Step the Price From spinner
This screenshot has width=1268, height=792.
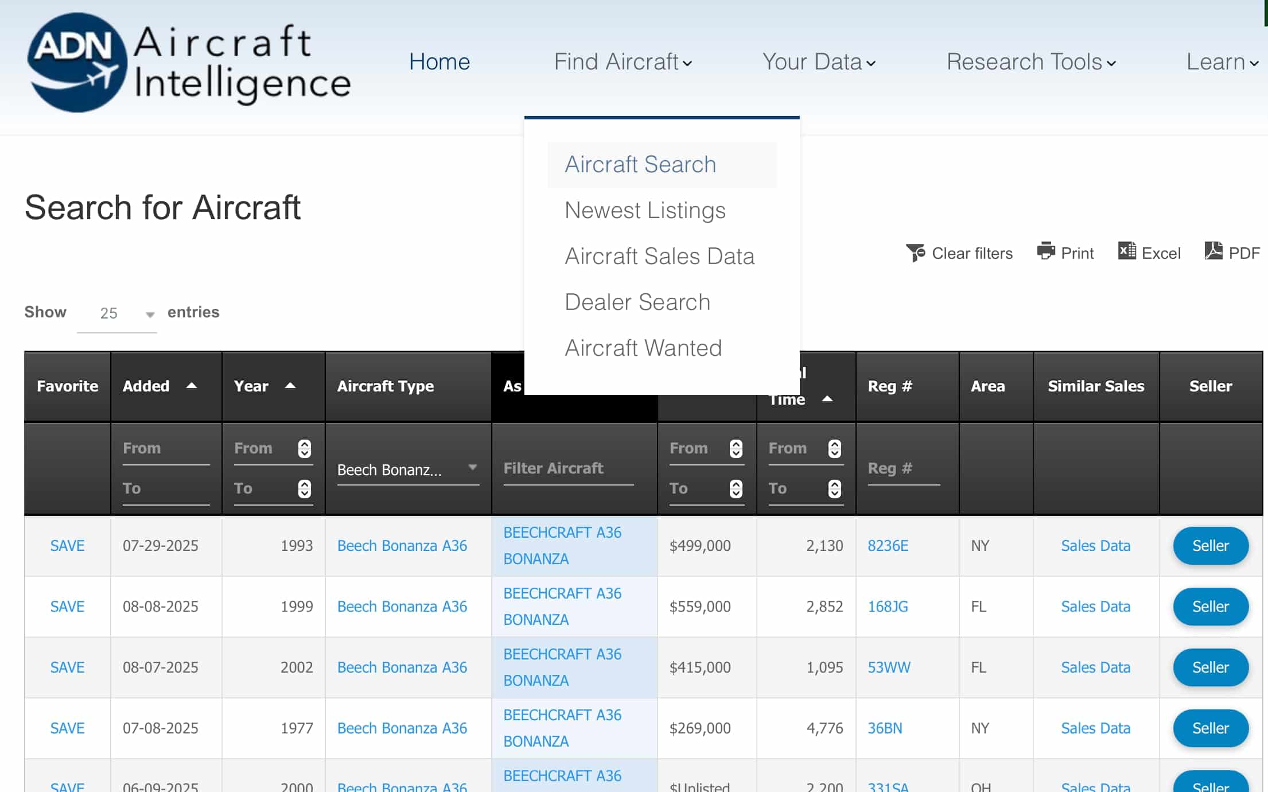click(736, 448)
